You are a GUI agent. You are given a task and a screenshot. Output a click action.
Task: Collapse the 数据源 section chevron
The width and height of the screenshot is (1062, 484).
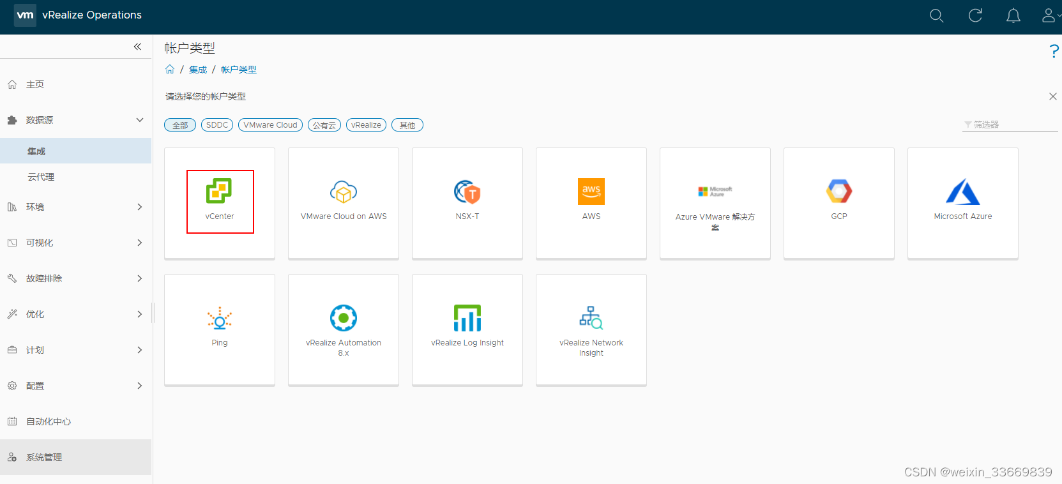(x=140, y=120)
